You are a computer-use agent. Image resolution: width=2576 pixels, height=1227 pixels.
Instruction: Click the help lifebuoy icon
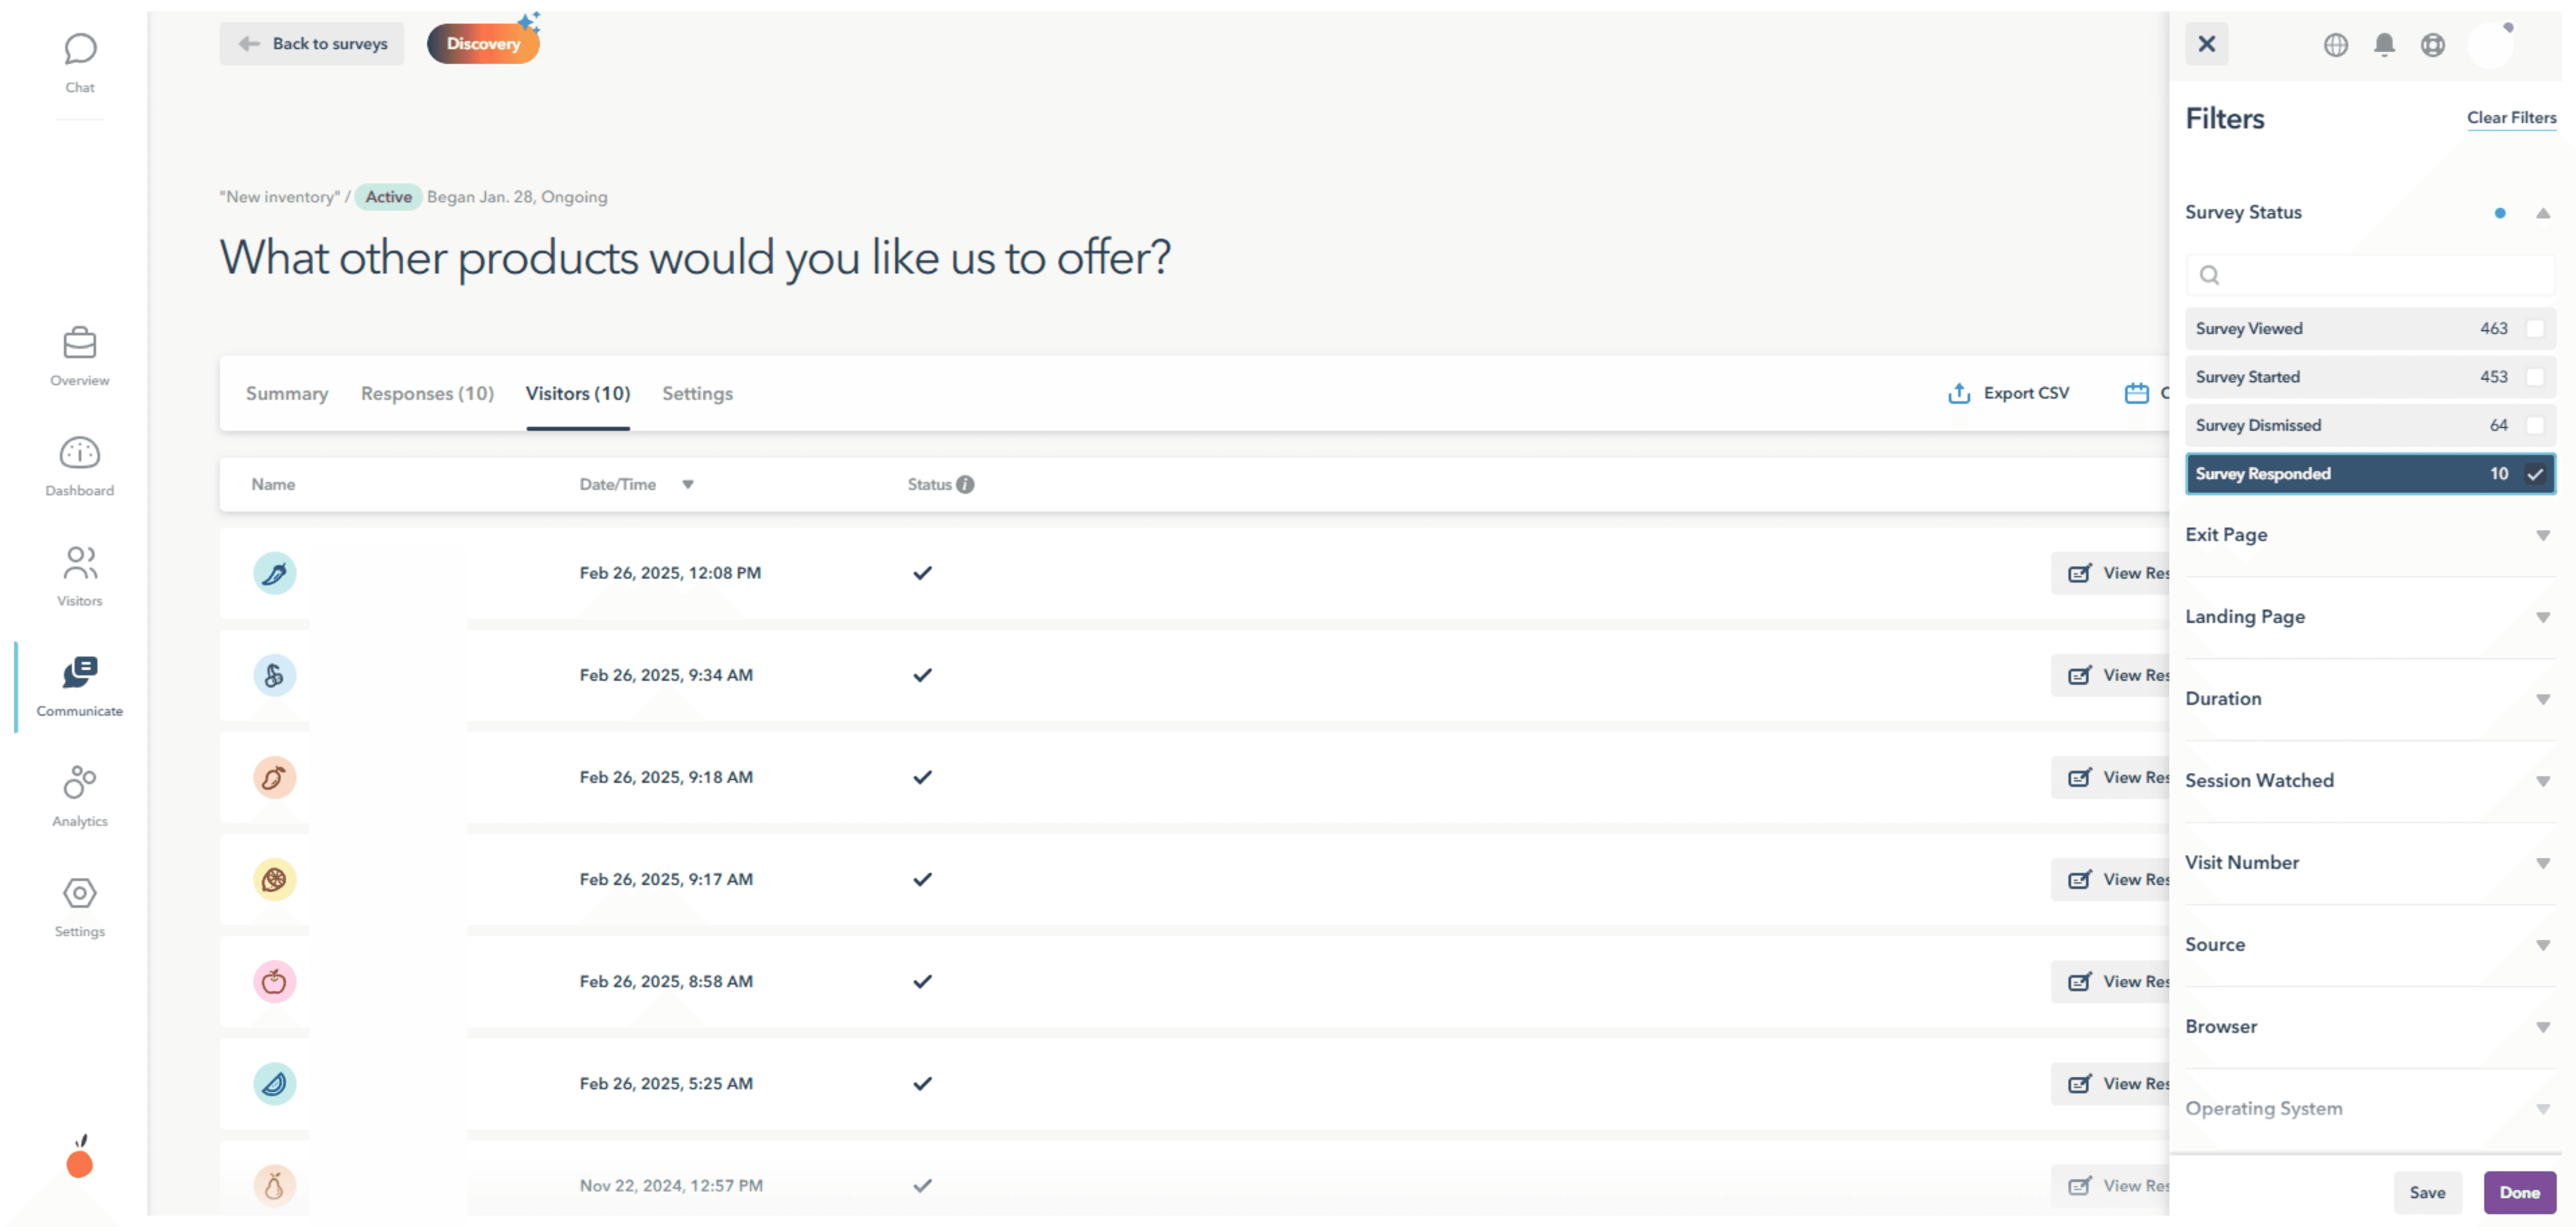click(2432, 44)
